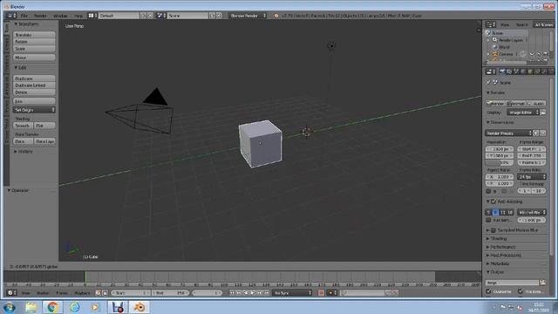The width and height of the screenshot is (558, 314).
Task: Collapse the Edit tool panel
Action: 20,68
